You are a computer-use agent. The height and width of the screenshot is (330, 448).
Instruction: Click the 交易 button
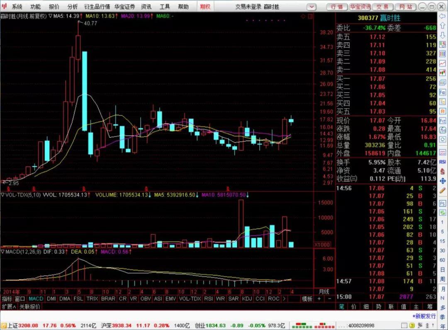click(382, 7)
